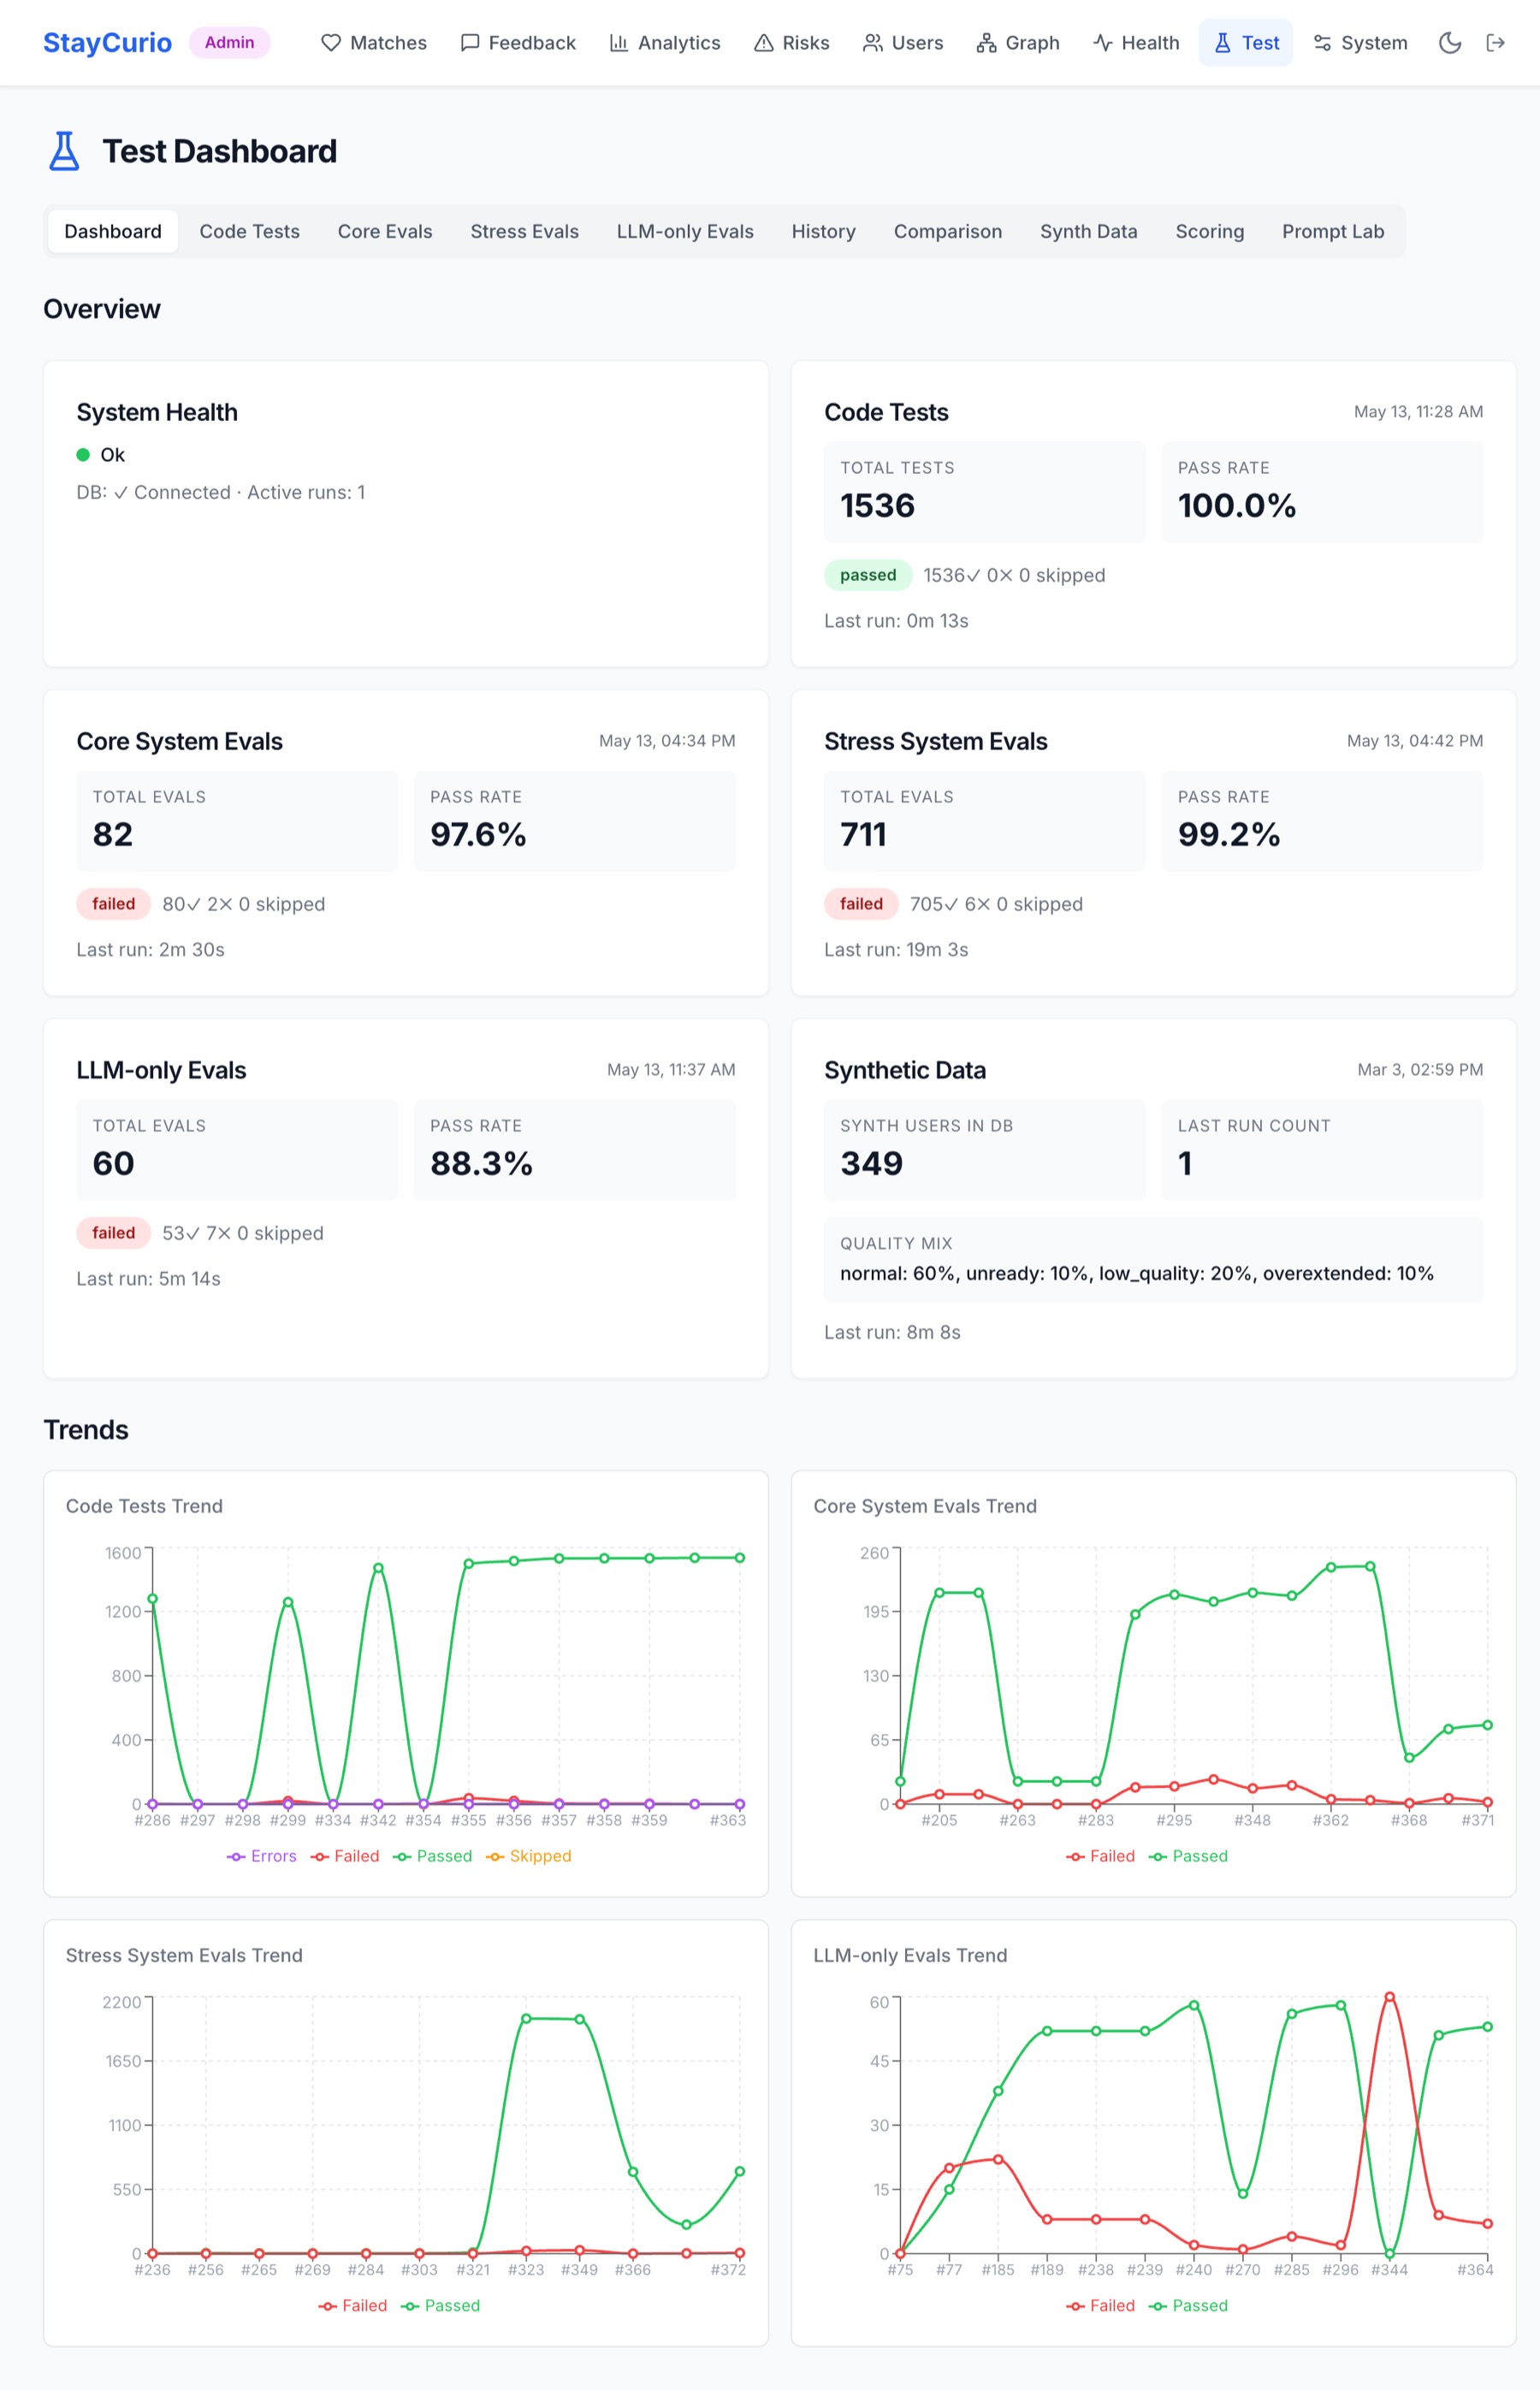Click the System sliders icon
Viewport: 1540px width, 2390px height.
coord(1322,43)
